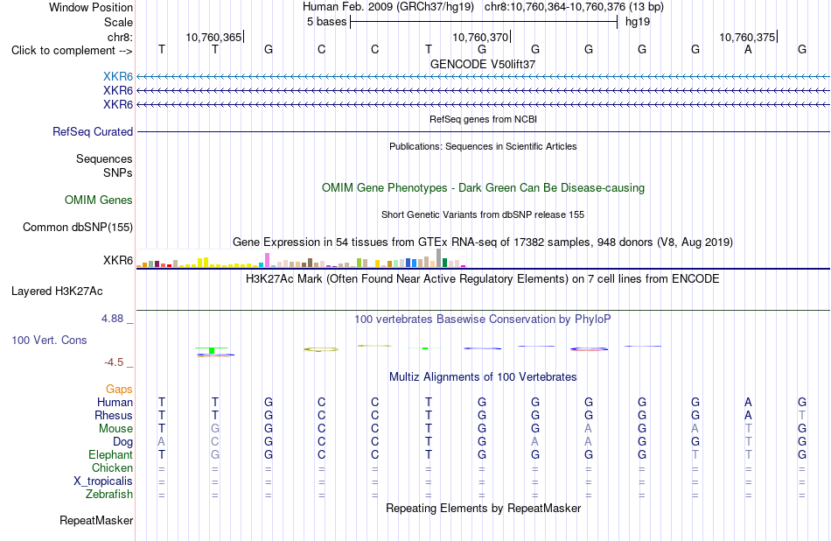Click the GTEx Gene Expression track title
The image size is (831, 541).
[x=483, y=242]
